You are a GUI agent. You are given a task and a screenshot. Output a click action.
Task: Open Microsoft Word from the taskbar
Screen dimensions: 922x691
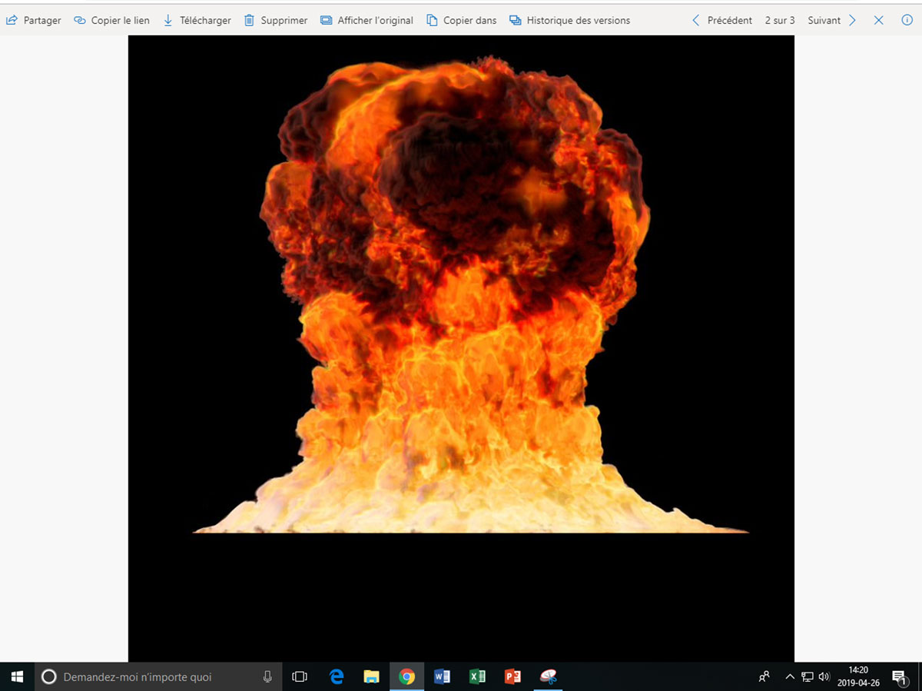coord(443,676)
